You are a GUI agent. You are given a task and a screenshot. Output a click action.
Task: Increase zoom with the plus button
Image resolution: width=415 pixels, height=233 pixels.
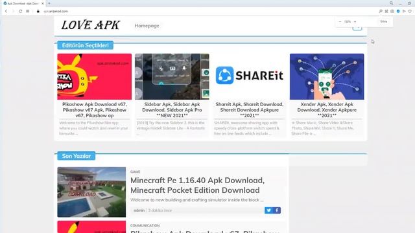coord(355,21)
